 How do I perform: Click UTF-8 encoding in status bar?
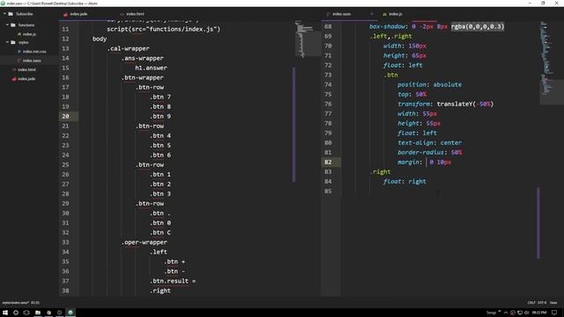tap(542, 303)
